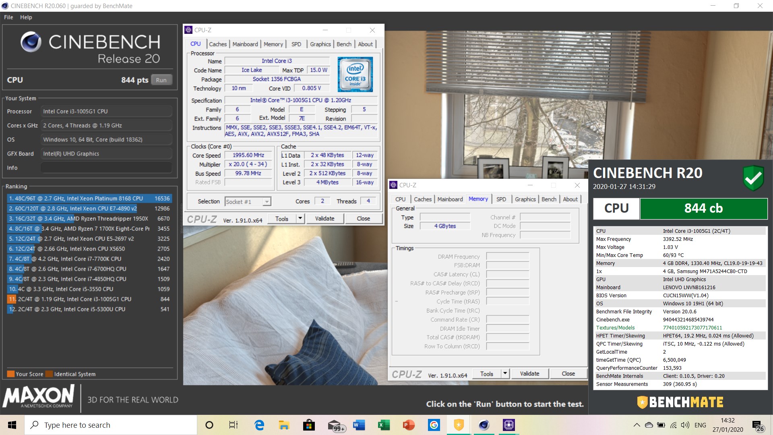The height and width of the screenshot is (435, 773).
Task: Click the BenchMate logo at bottom right
Action: point(680,402)
